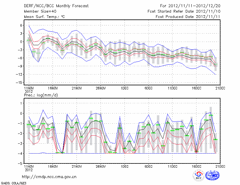240x185 pixels.
Task: Click the 26NOV tick on the precipitation chart
Action: (101, 166)
